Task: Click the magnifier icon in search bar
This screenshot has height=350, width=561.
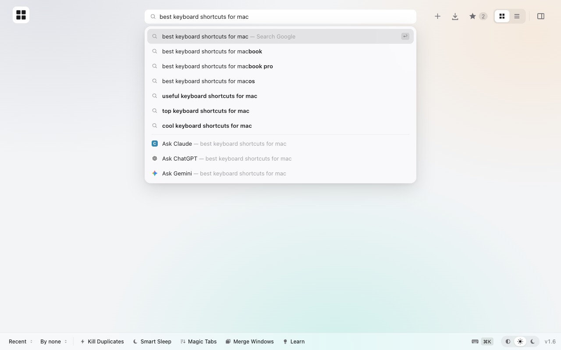Action: pyautogui.click(x=153, y=17)
